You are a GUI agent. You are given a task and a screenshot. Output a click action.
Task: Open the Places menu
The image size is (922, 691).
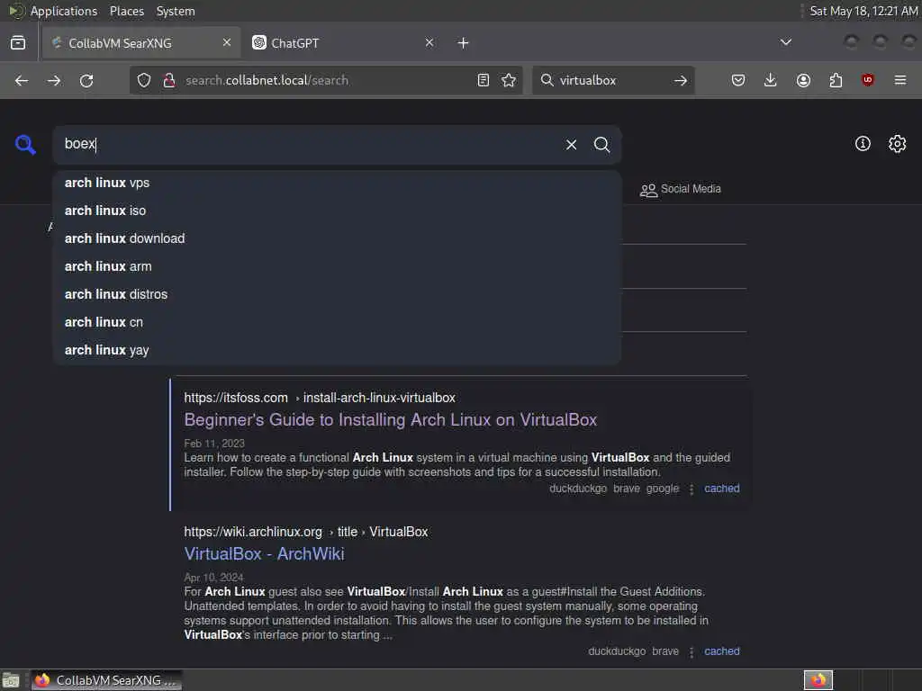click(x=127, y=11)
